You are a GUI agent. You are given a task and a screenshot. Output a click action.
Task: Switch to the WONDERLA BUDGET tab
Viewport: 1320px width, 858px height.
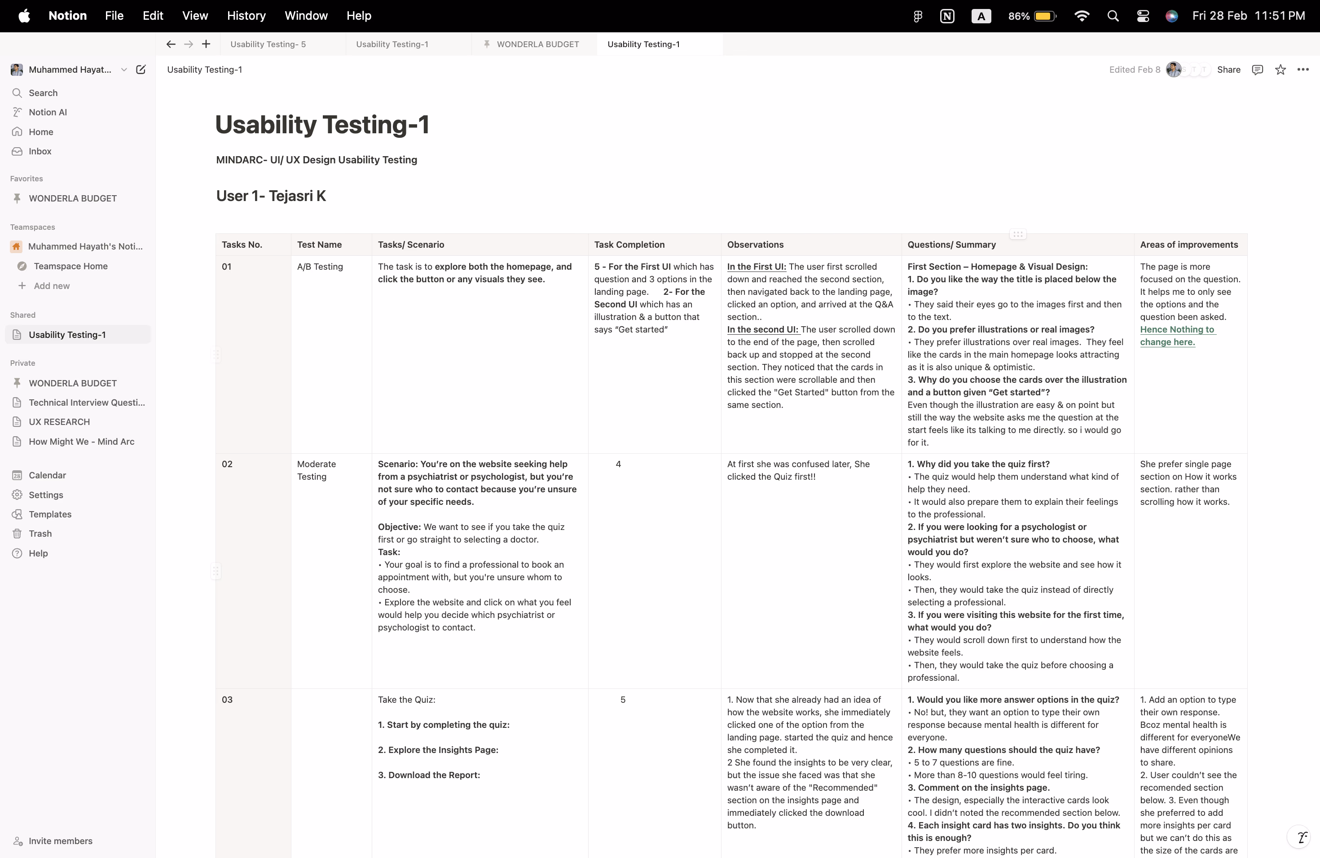pos(534,44)
